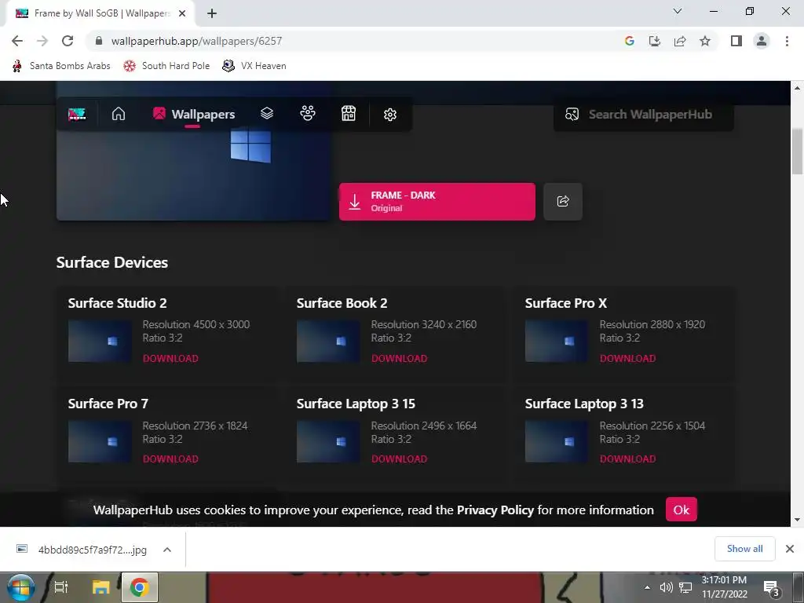Go to the Home house icon
Viewport: 804px width, 603px height.
[119, 114]
